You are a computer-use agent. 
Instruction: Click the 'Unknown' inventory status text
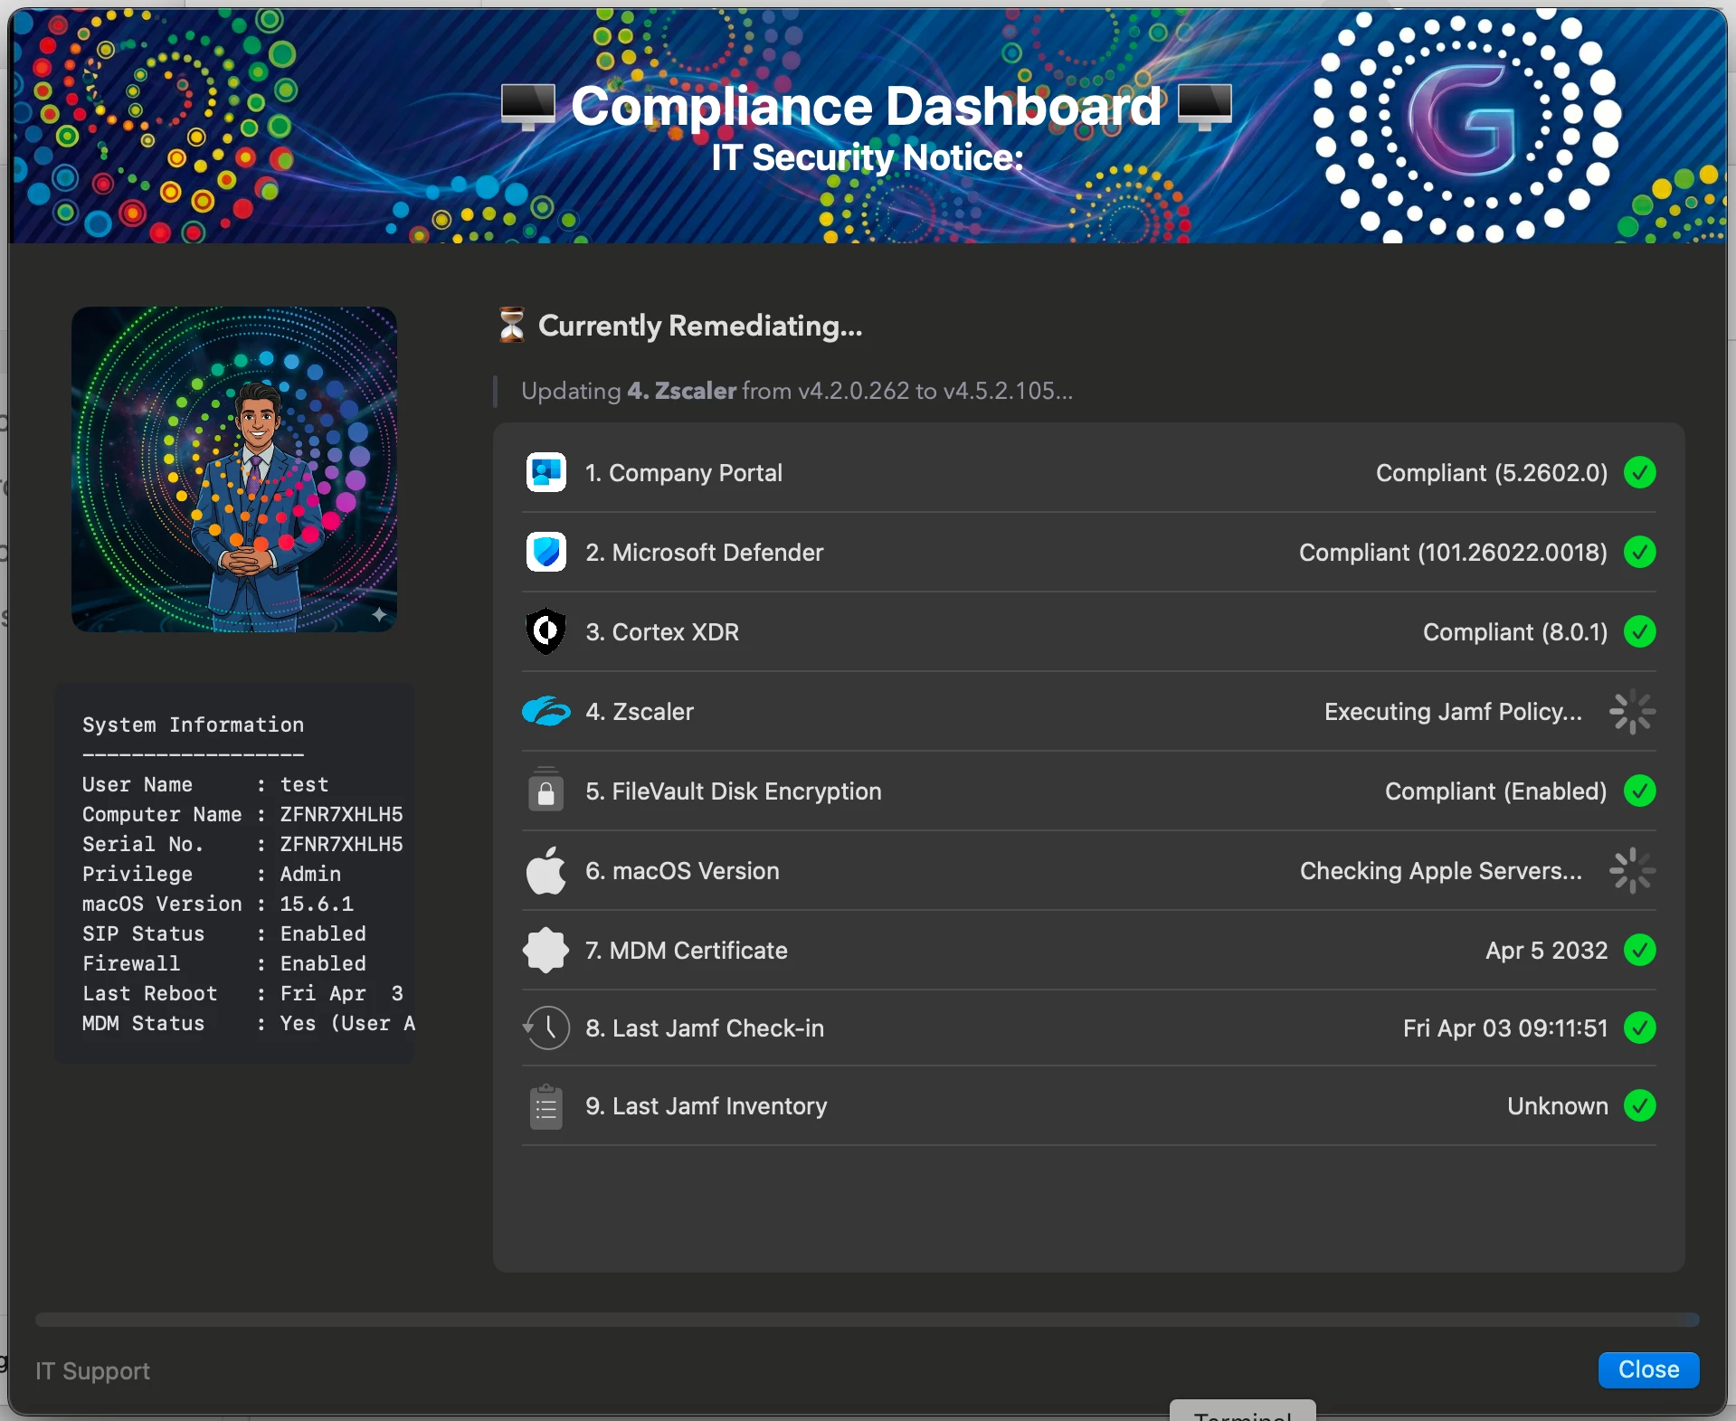point(1557,1106)
